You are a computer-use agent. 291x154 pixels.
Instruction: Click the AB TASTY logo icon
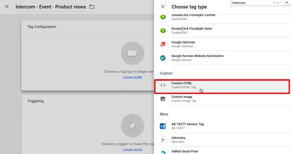(x=163, y=126)
